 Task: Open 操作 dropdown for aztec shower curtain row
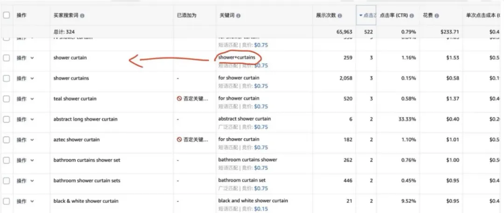click(x=25, y=140)
